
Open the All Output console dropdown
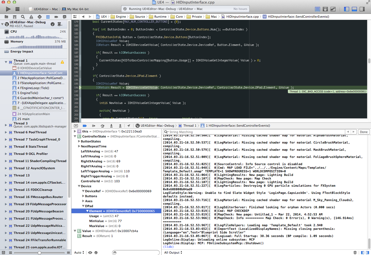tap(173, 253)
